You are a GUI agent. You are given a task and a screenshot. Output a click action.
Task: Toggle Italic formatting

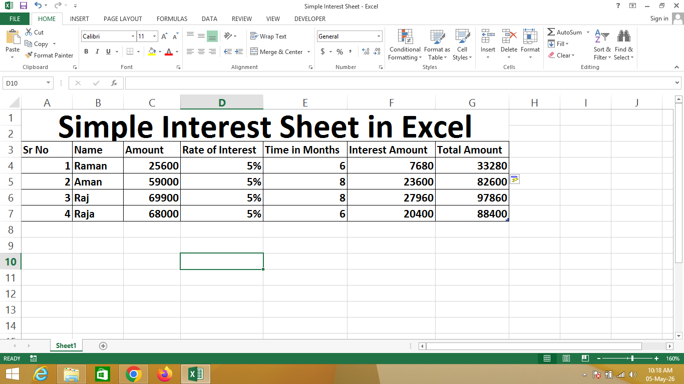[97, 51]
